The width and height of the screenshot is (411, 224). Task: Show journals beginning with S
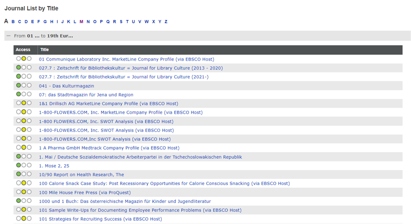[121, 22]
